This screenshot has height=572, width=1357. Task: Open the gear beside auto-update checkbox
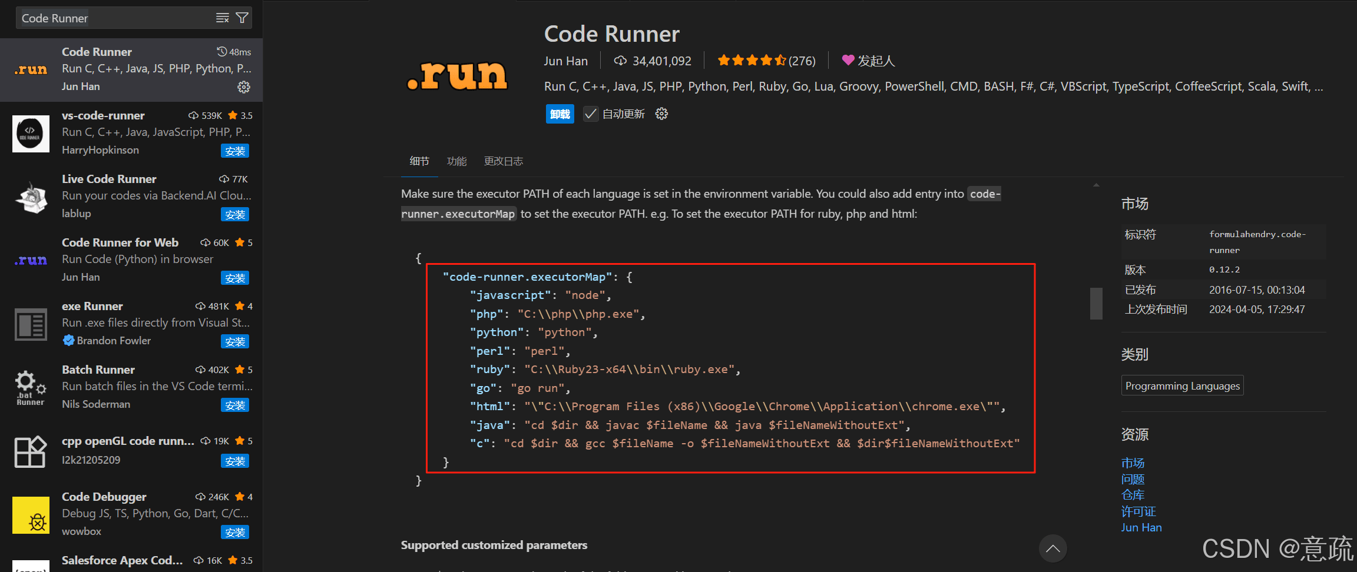coord(661,114)
